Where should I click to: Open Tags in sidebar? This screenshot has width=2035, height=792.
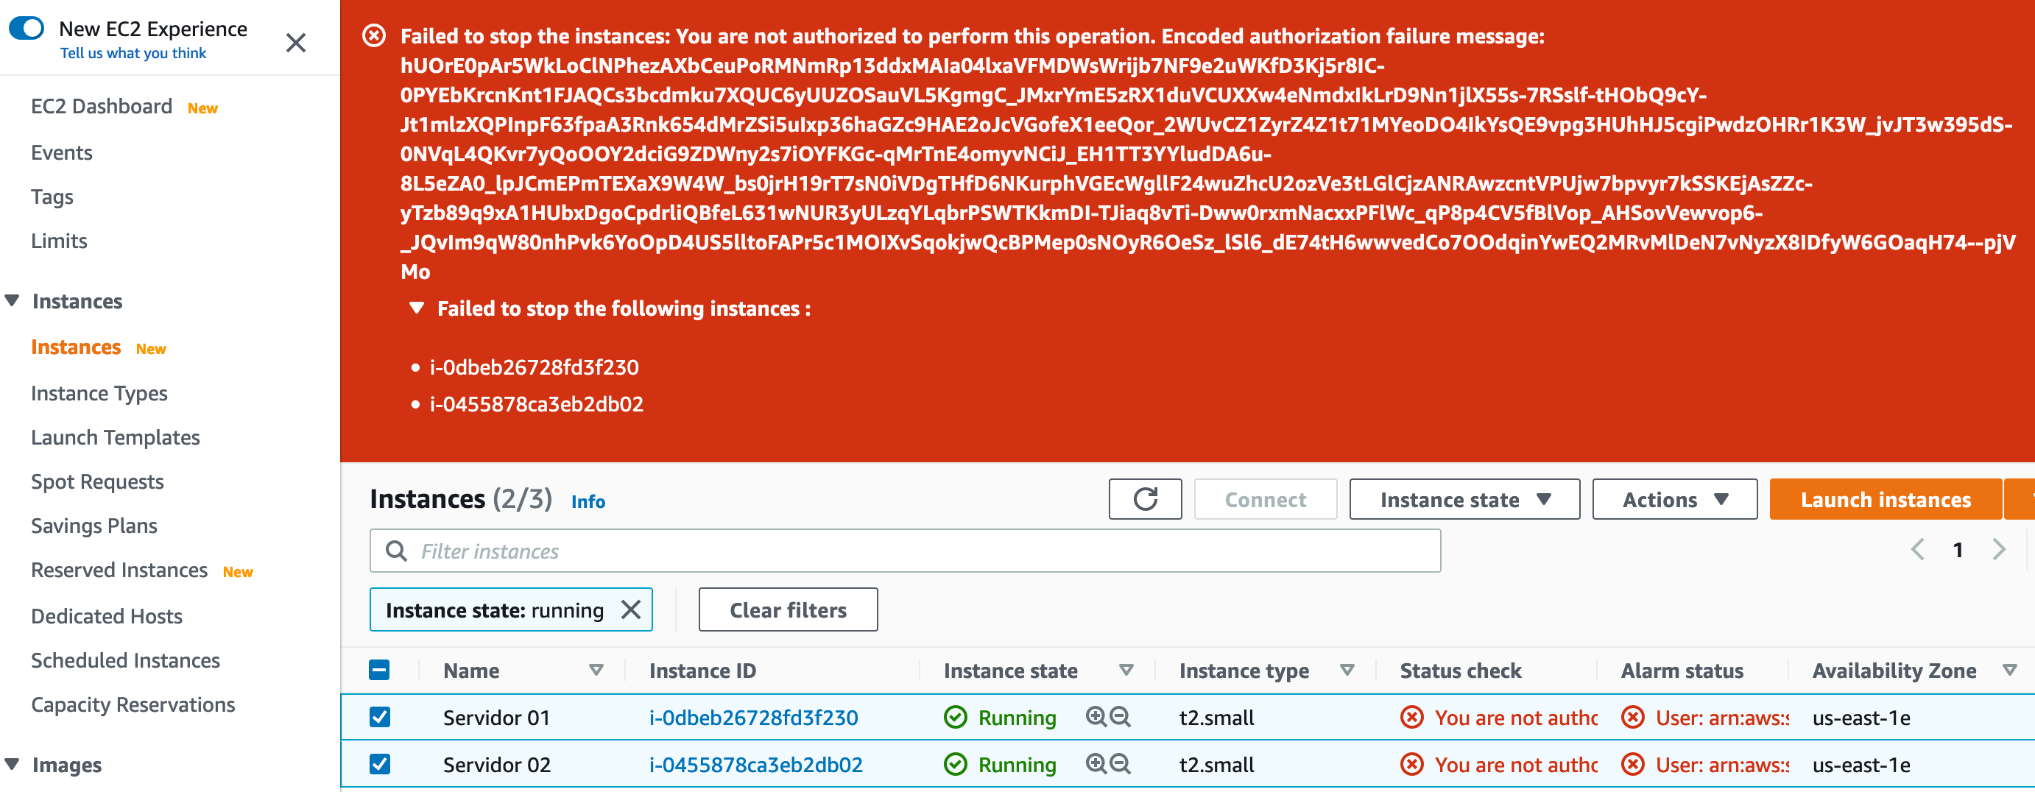pos(52,197)
